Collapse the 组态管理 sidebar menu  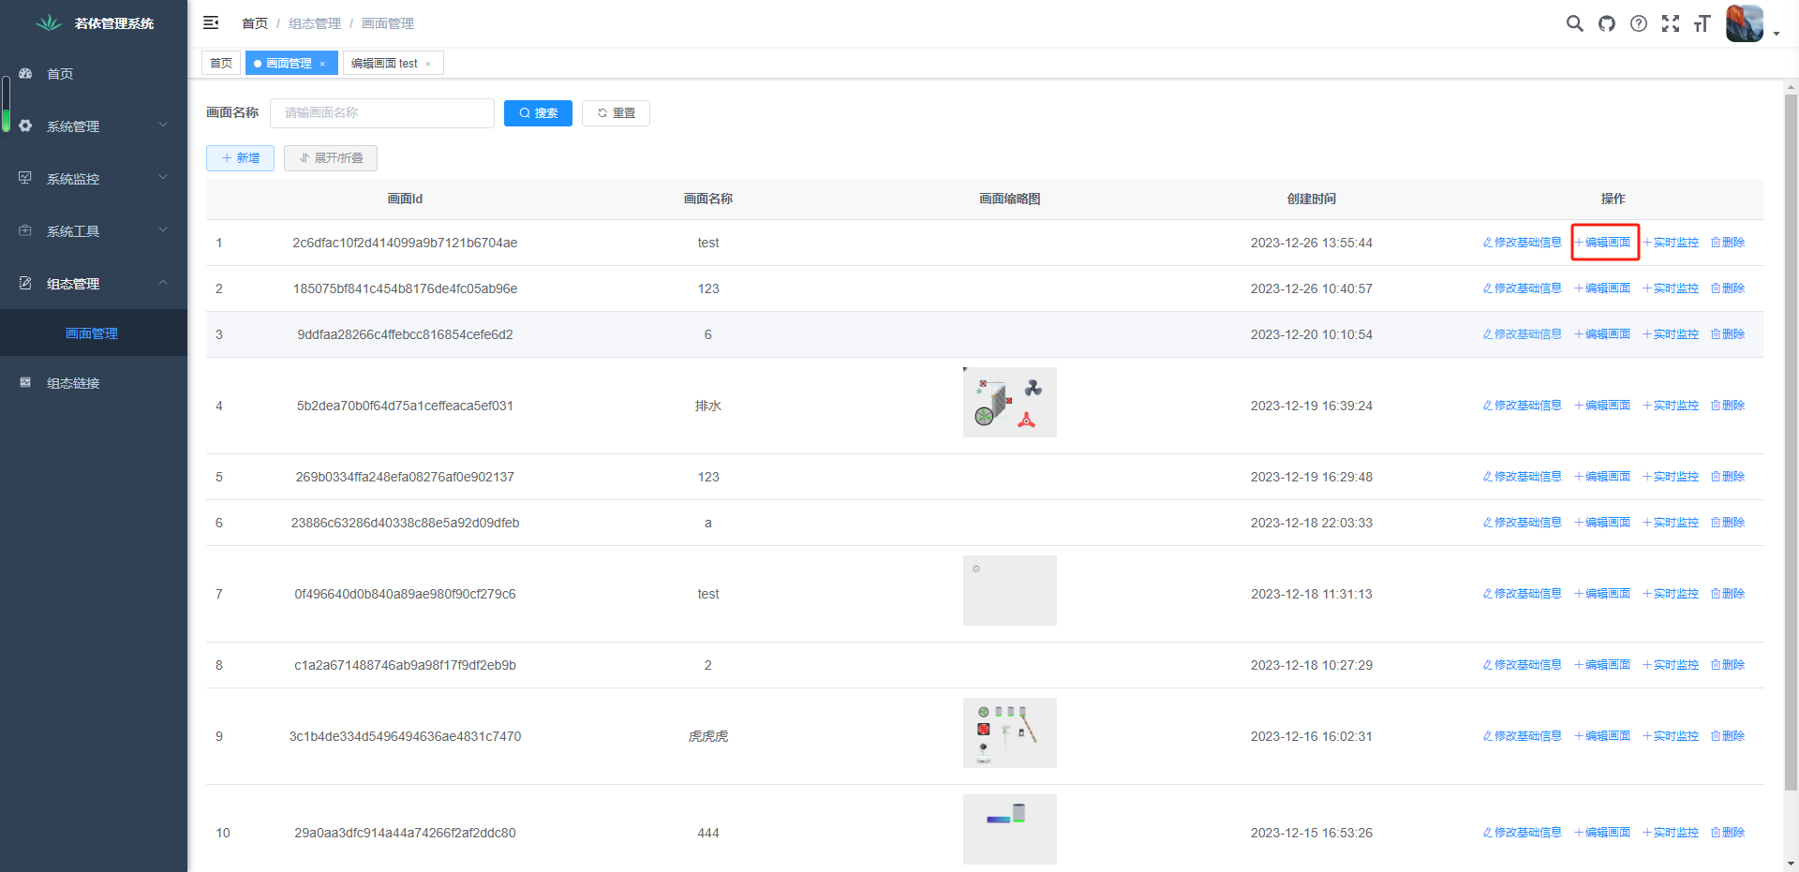pos(94,284)
